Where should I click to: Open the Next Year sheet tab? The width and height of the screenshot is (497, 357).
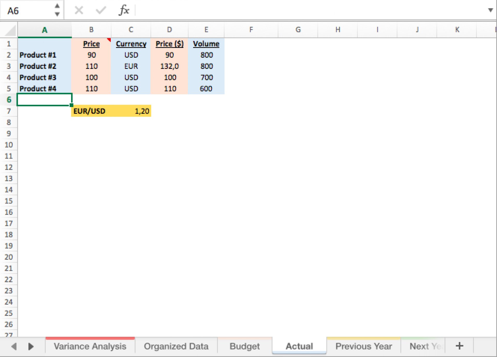pyautogui.click(x=423, y=346)
